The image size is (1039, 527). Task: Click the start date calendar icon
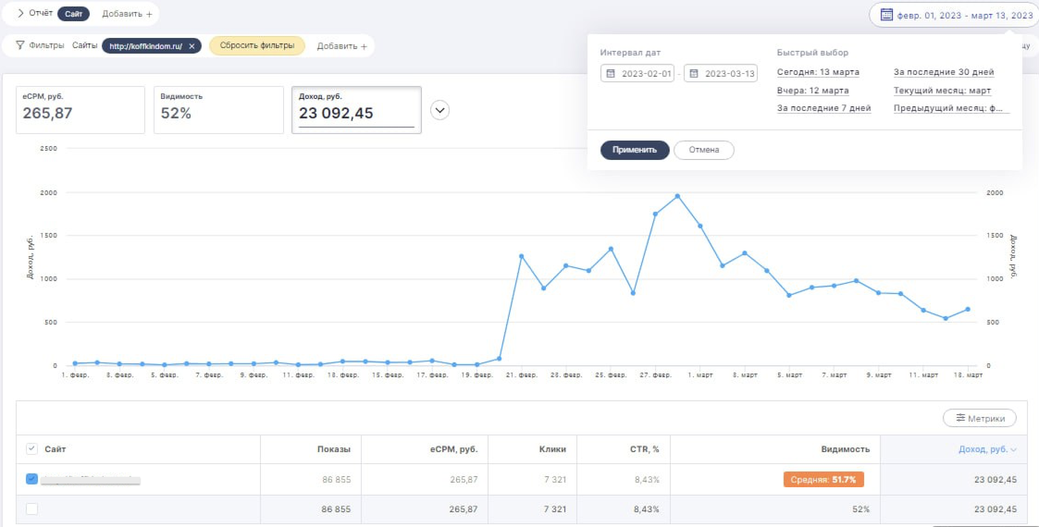pos(611,74)
